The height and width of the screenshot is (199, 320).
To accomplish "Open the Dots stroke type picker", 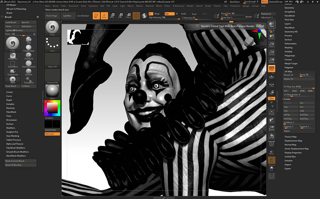I will pos(52,44).
